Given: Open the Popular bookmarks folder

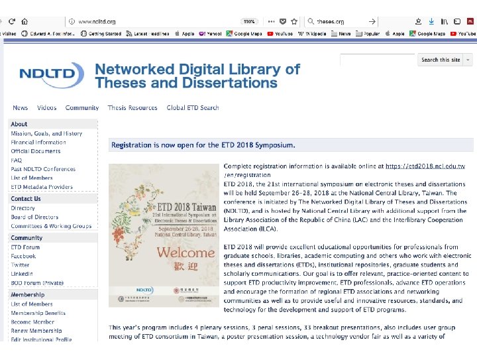Looking at the screenshot, I should pyautogui.click(x=368, y=34).
